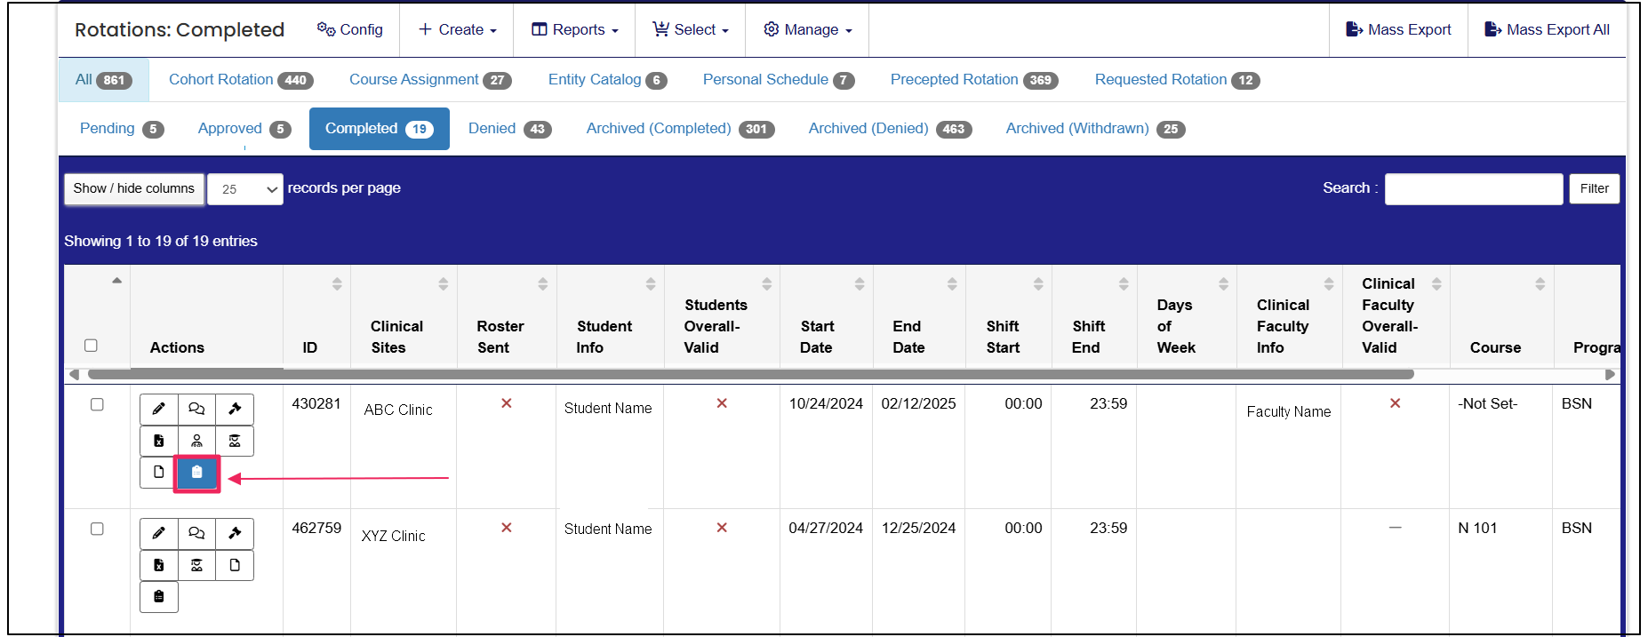Sort by the Shift Start column
Viewport: 1648px width, 637px height.
tap(1037, 284)
